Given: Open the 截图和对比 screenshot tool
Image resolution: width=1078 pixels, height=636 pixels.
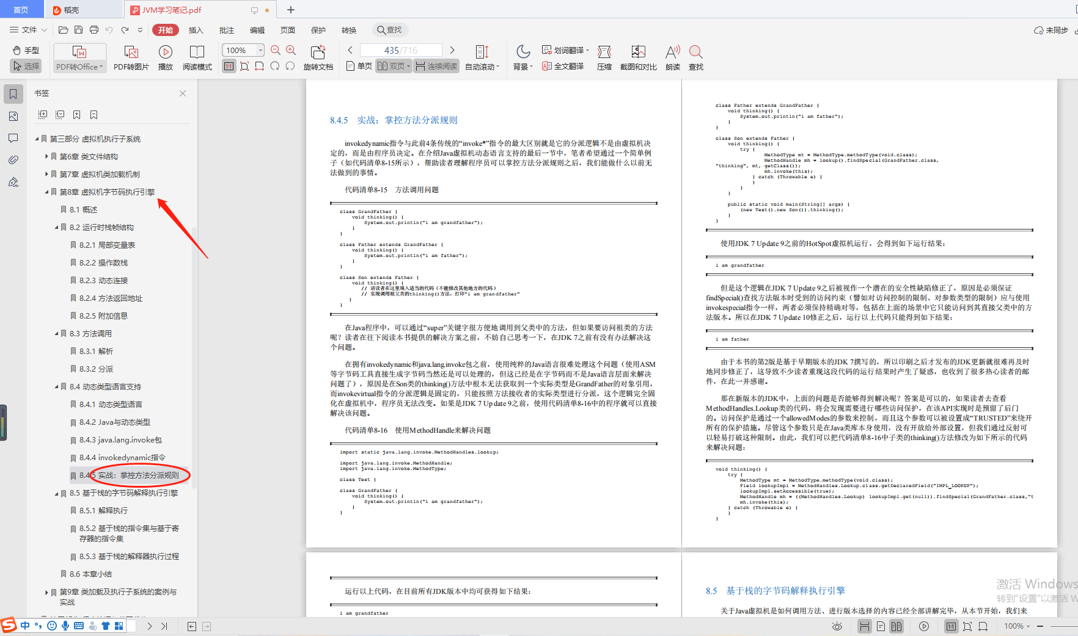Looking at the screenshot, I should point(639,58).
